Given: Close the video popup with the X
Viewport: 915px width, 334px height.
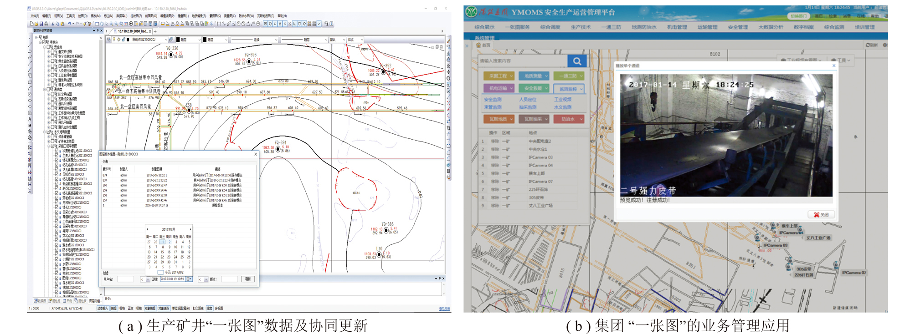Looking at the screenshot, I should 834,66.
